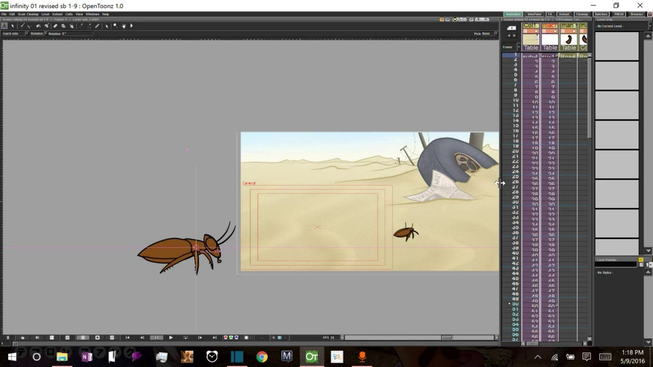Open the Level menu

45,14
